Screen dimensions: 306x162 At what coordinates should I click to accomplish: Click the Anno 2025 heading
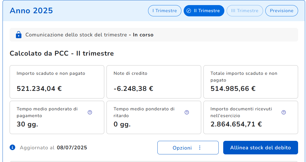click(31, 10)
